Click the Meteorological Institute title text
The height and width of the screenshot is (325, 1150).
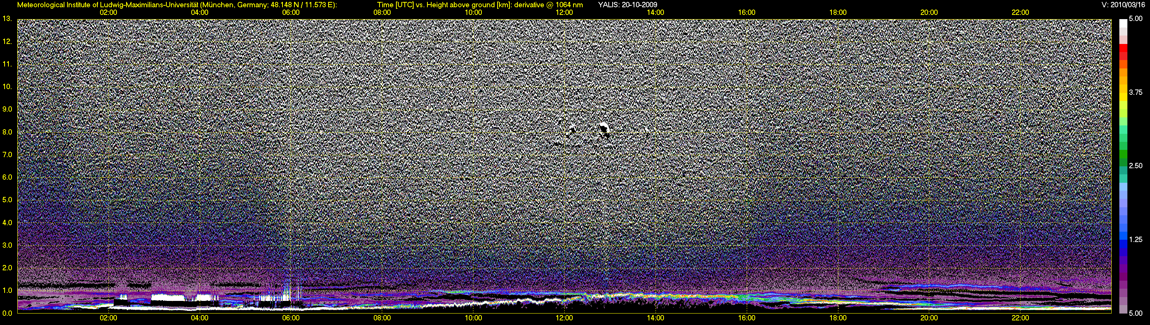[x=177, y=5]
